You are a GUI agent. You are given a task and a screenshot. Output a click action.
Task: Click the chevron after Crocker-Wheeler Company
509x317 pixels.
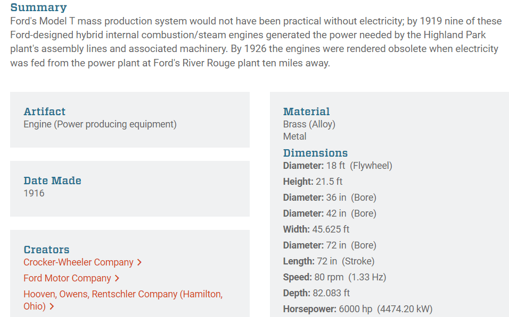(x=139, y=262)
